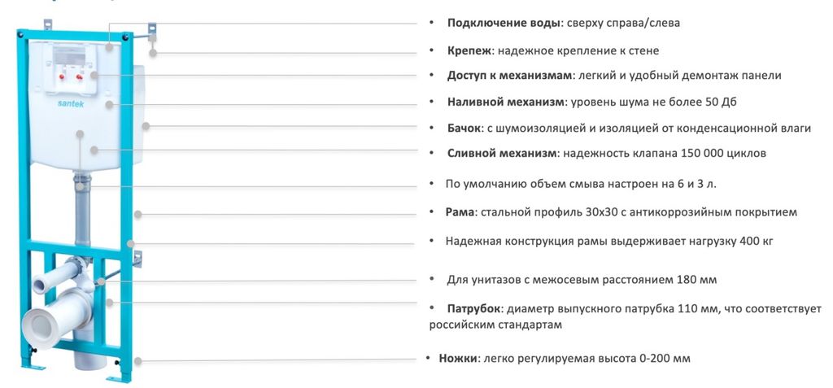
Task: Click the 400 кг load capacity line
Action: coord(608,242)
